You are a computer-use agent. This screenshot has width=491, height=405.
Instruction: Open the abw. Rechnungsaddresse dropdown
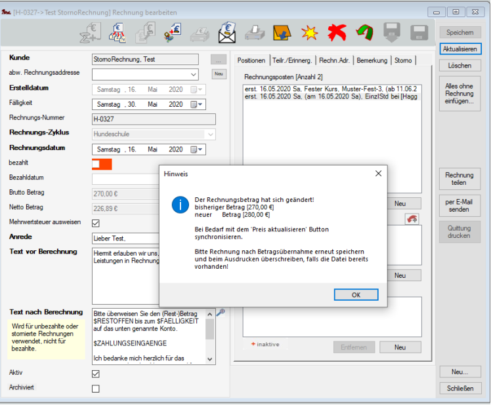pos(193,74)
